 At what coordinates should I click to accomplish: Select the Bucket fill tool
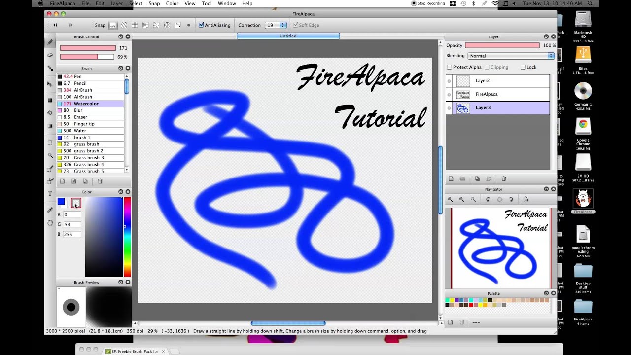click(50, 113)
